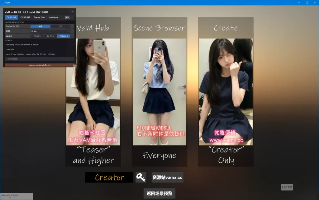The height and width of the screenshot is (200, 319).
Task: Click the 7:55 PM clock shortcut
Action: (x=287, y=187)
